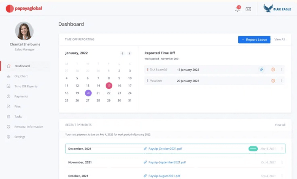Go to next calendar month
This screenshot has width=297, height=179.
click(x=129, y=53)
